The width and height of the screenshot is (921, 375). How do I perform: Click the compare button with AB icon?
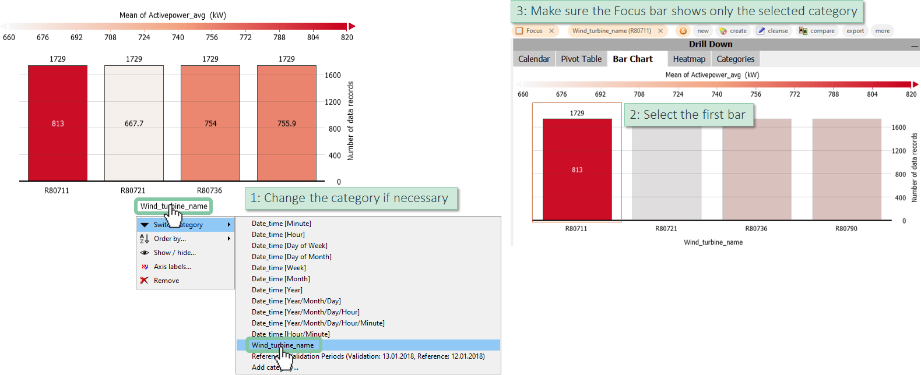pos(817,31)
